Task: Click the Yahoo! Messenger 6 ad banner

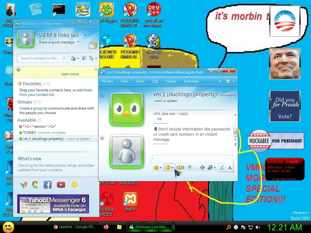Action: coord(53,204)
